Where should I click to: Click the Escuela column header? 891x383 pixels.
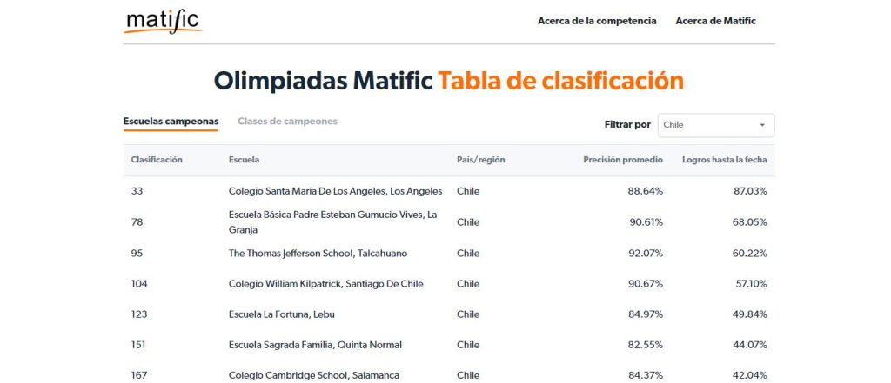coord(244,160)
